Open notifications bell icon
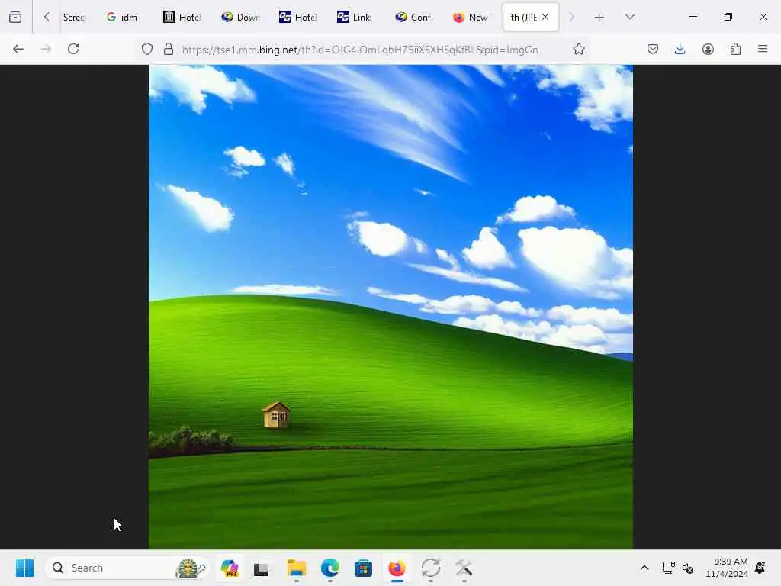 point(760,568)
